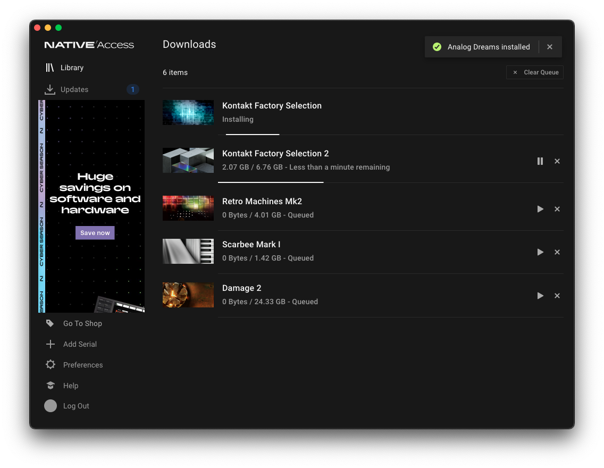604x468 pixels.
Task: Start Damage 2 download
Action: (540, 296)
